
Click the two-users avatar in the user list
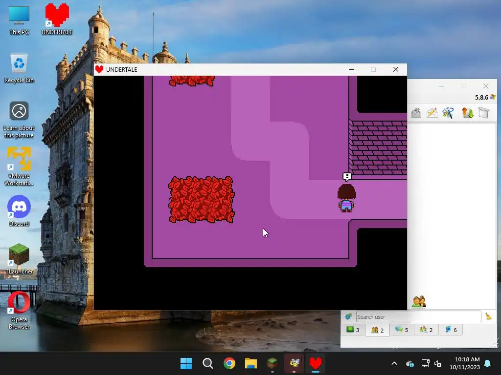pyautogui.click(x=419, y=302)
